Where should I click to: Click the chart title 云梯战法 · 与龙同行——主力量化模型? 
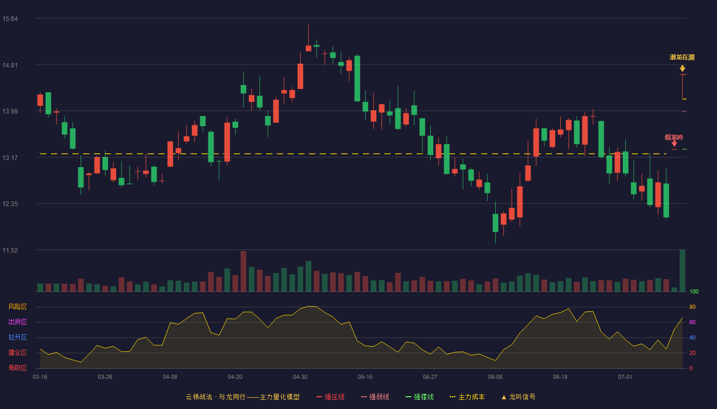(x=243, y=397)
